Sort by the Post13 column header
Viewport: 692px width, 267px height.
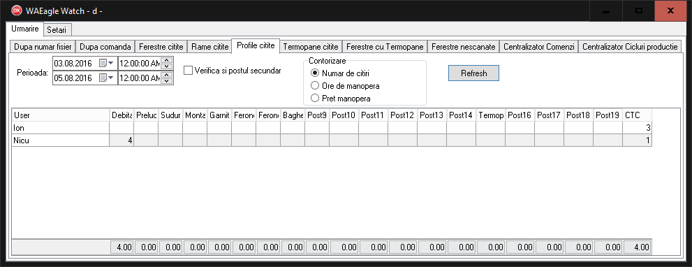pyautogui.click(x=432, y=115)
